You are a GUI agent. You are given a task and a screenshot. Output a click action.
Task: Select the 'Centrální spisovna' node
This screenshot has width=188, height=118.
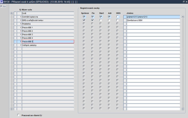click(x=48, y=17)
